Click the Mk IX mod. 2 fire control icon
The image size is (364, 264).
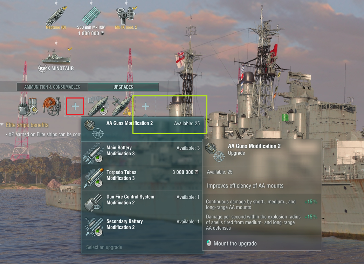click(126, 15)
